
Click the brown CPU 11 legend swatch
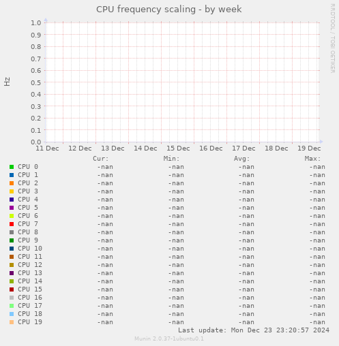point(12,257)
